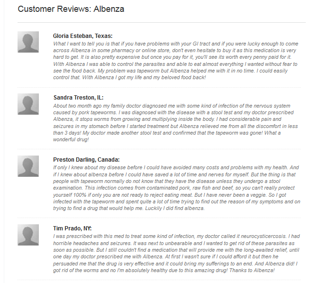Select the name Gloria Esteban, Texas
The image size is (320, 283).
82,36
